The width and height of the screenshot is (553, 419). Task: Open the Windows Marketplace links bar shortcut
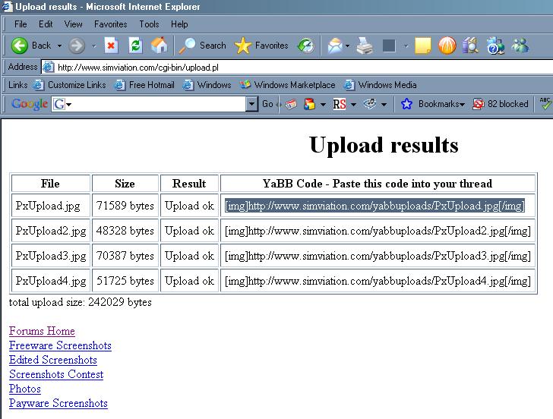pos(294,85)
